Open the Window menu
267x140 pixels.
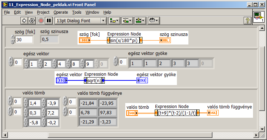[92, 12]
